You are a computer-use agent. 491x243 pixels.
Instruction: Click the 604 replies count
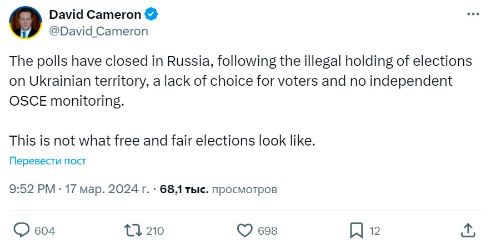coord(44,230)
